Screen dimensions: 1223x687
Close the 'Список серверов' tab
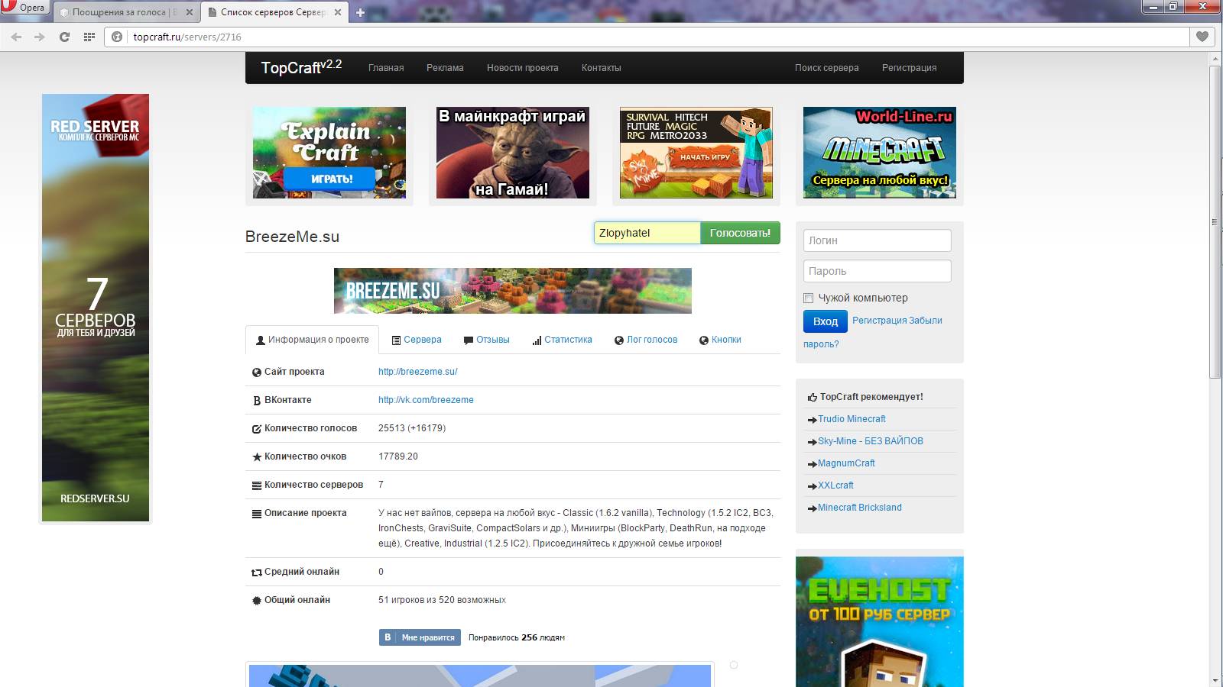pyautogui.click(x=339, y=12)
